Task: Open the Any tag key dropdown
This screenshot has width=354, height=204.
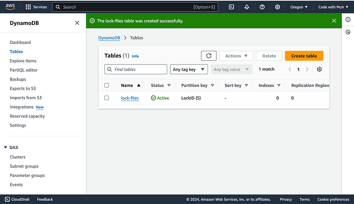Action: pos(189,69)
